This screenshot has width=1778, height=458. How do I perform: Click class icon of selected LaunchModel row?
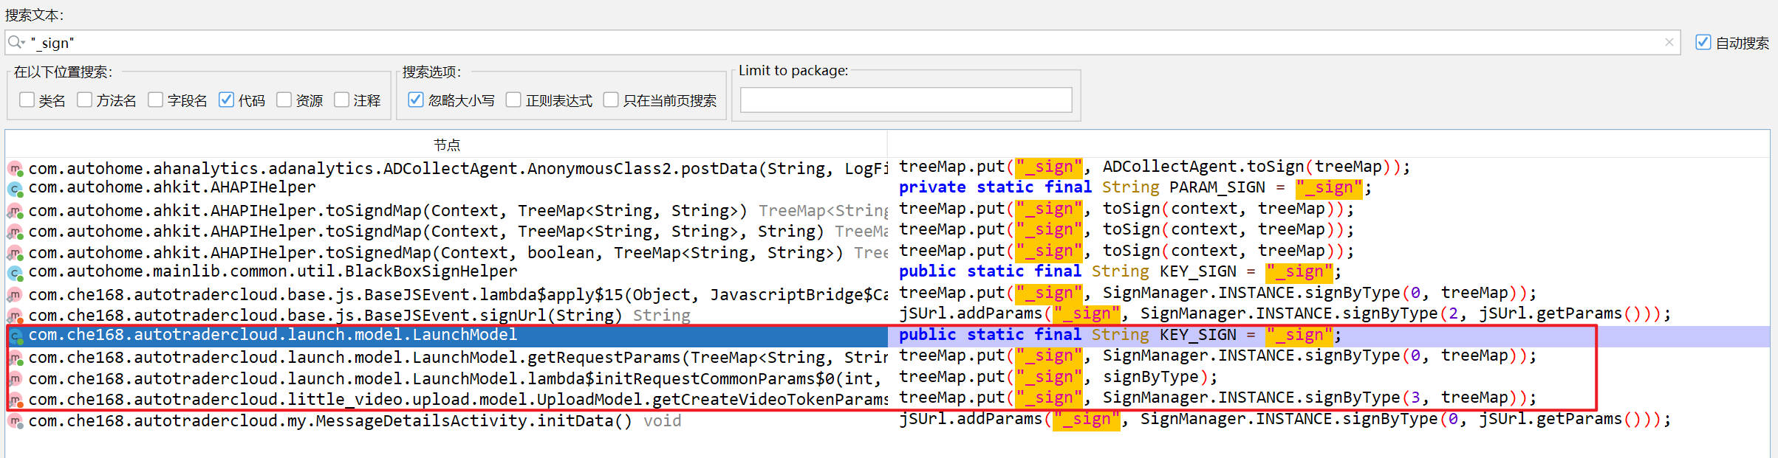click(15, 336)
